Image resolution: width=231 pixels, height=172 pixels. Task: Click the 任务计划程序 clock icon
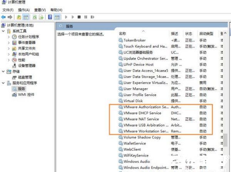pos(14,37)
